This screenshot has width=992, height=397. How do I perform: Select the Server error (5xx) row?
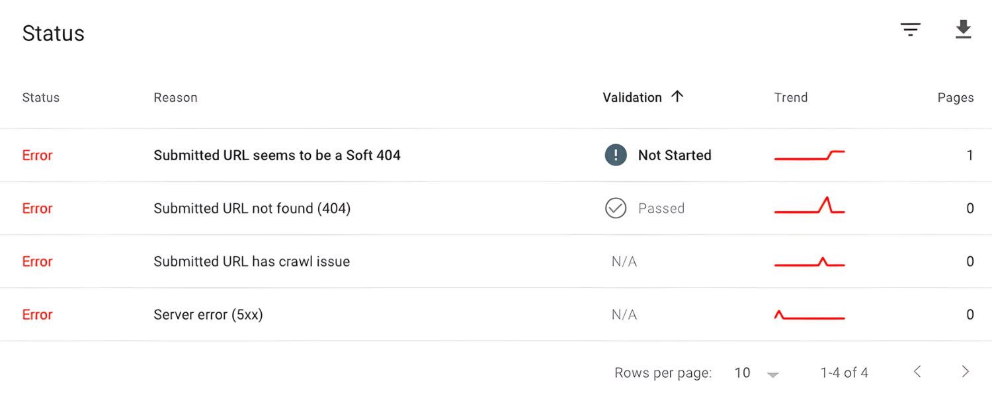(208, 314)
